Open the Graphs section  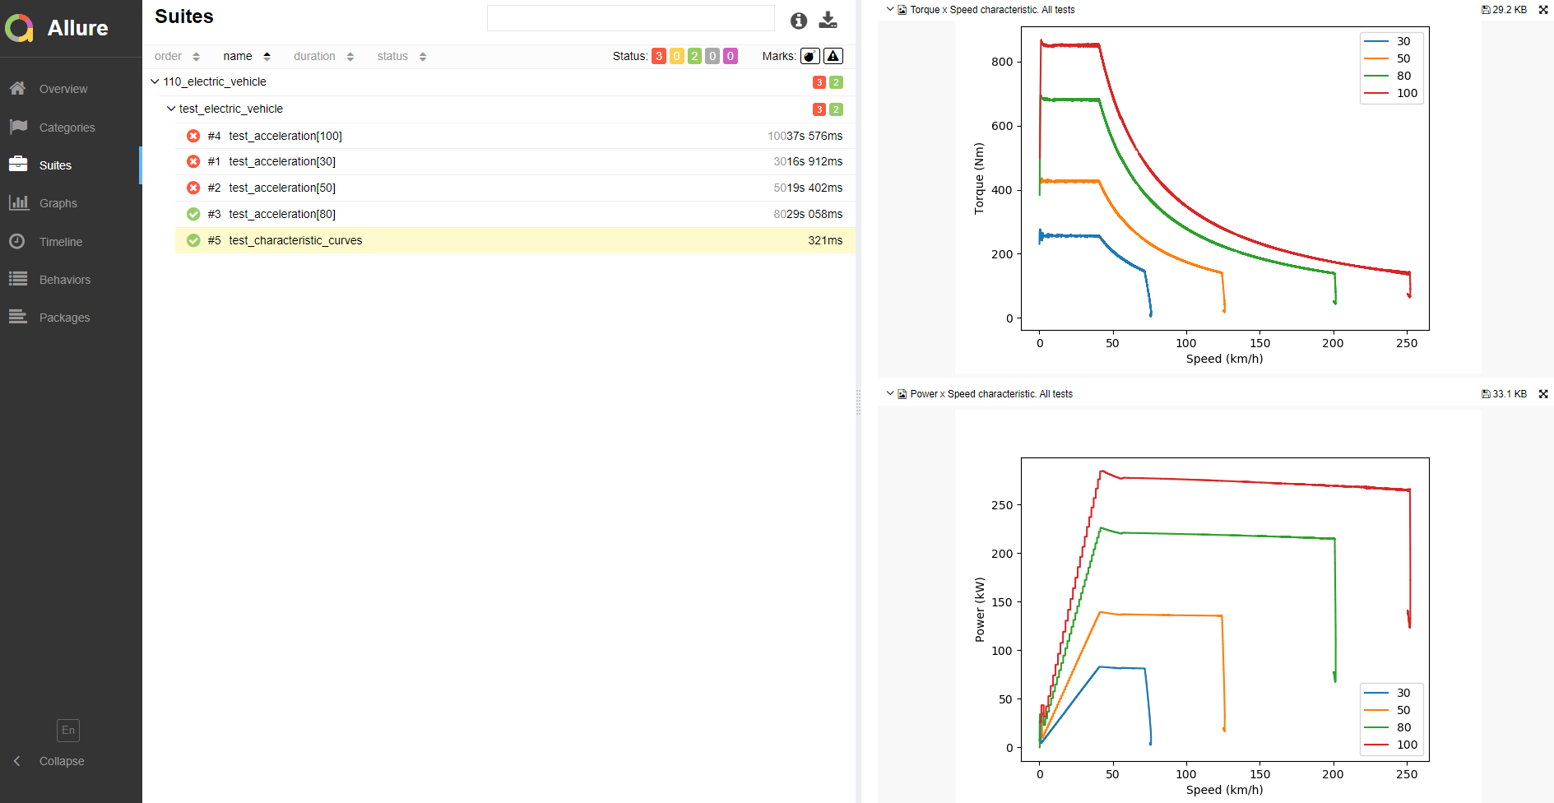coord(58,203)
